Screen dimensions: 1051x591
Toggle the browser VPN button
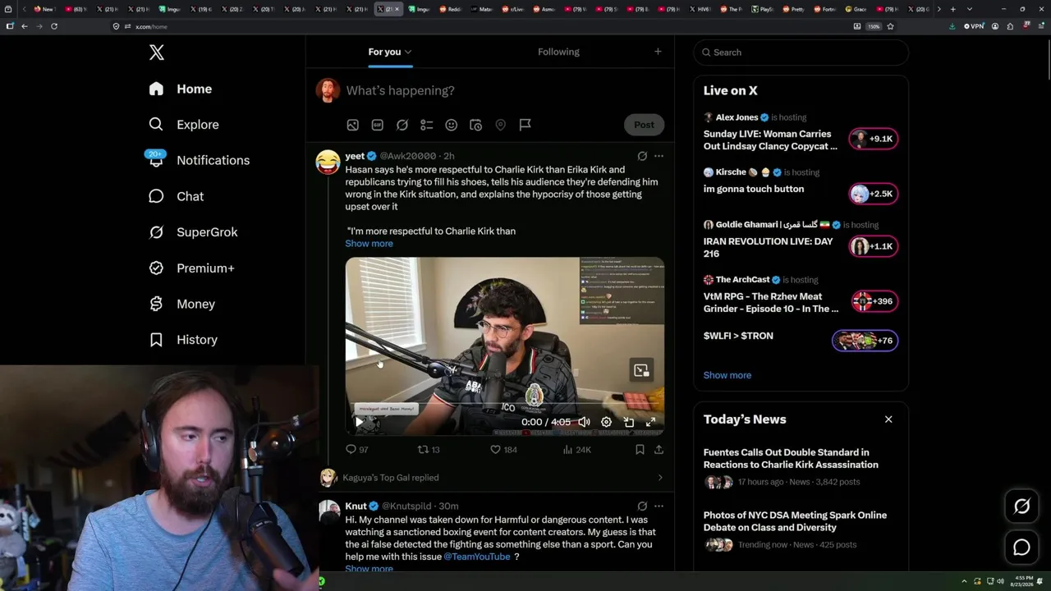point(974,26)
